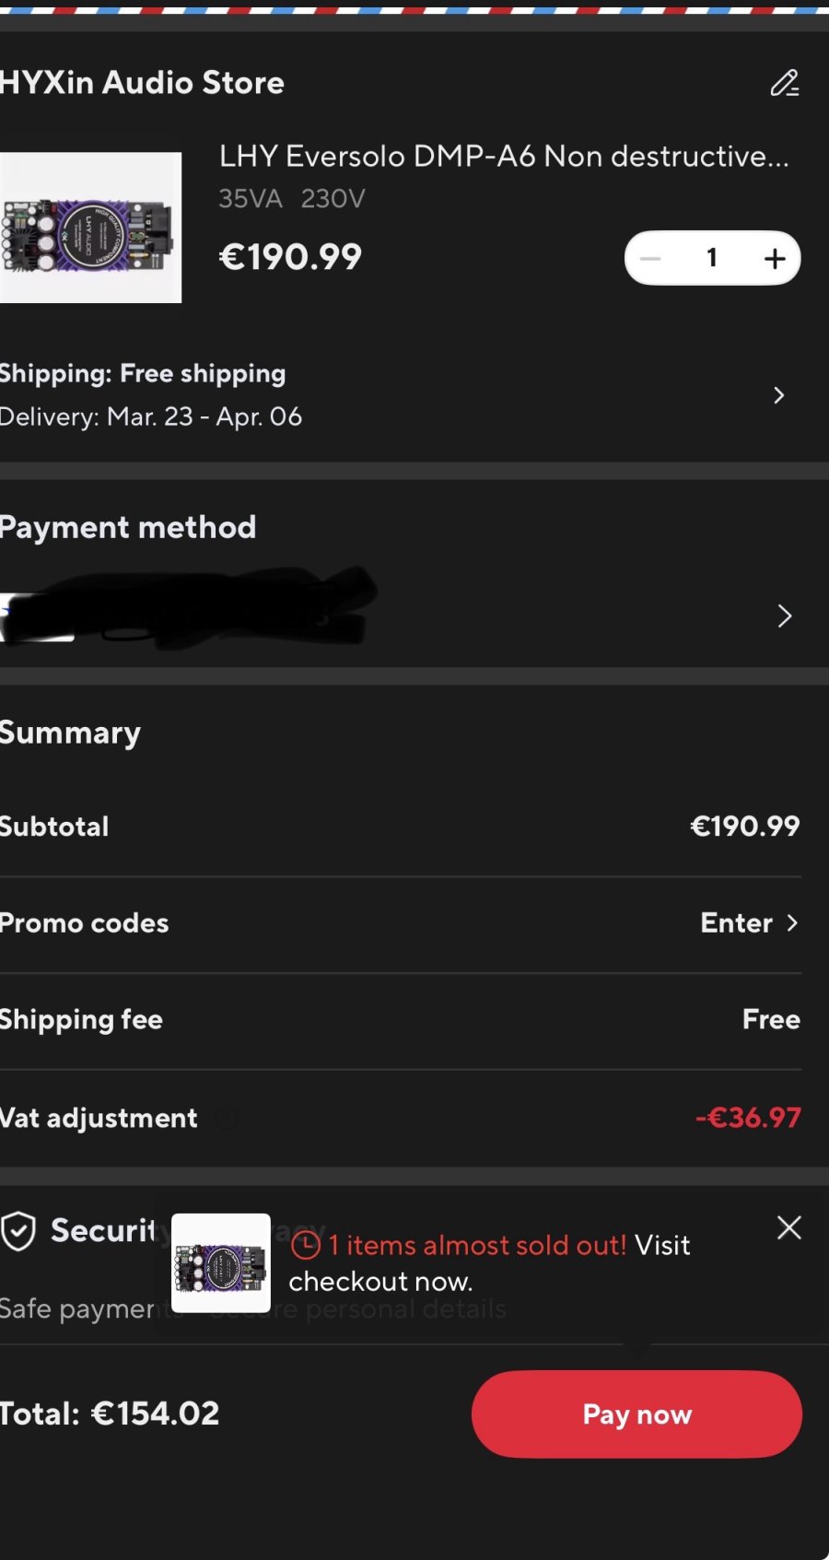Tap the Security shield icon
This screenshot has height=1560, width=829.
coord(18,1231)
